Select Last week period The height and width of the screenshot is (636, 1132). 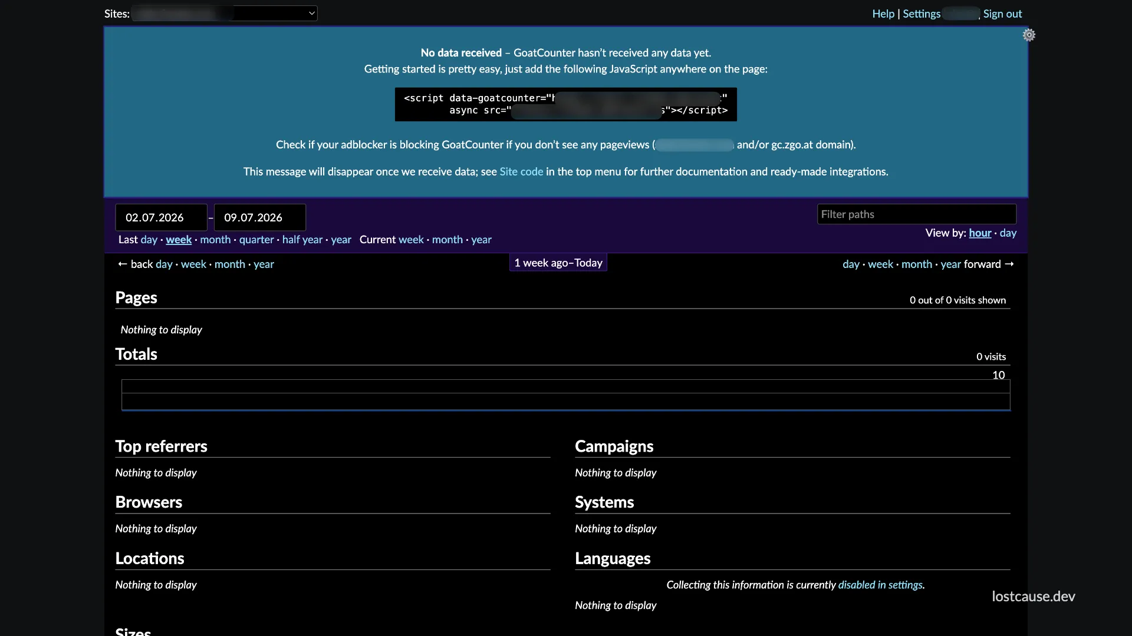click(179, 240)
